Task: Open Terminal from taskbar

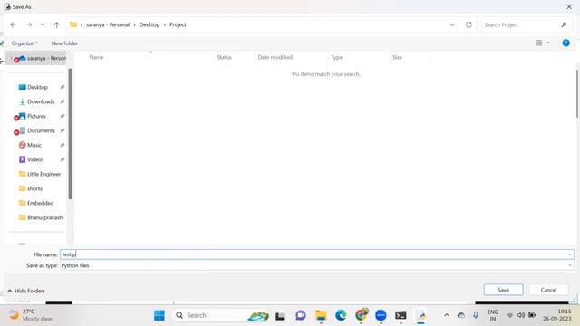Action: pyautogui.click(x=401, y=315)
